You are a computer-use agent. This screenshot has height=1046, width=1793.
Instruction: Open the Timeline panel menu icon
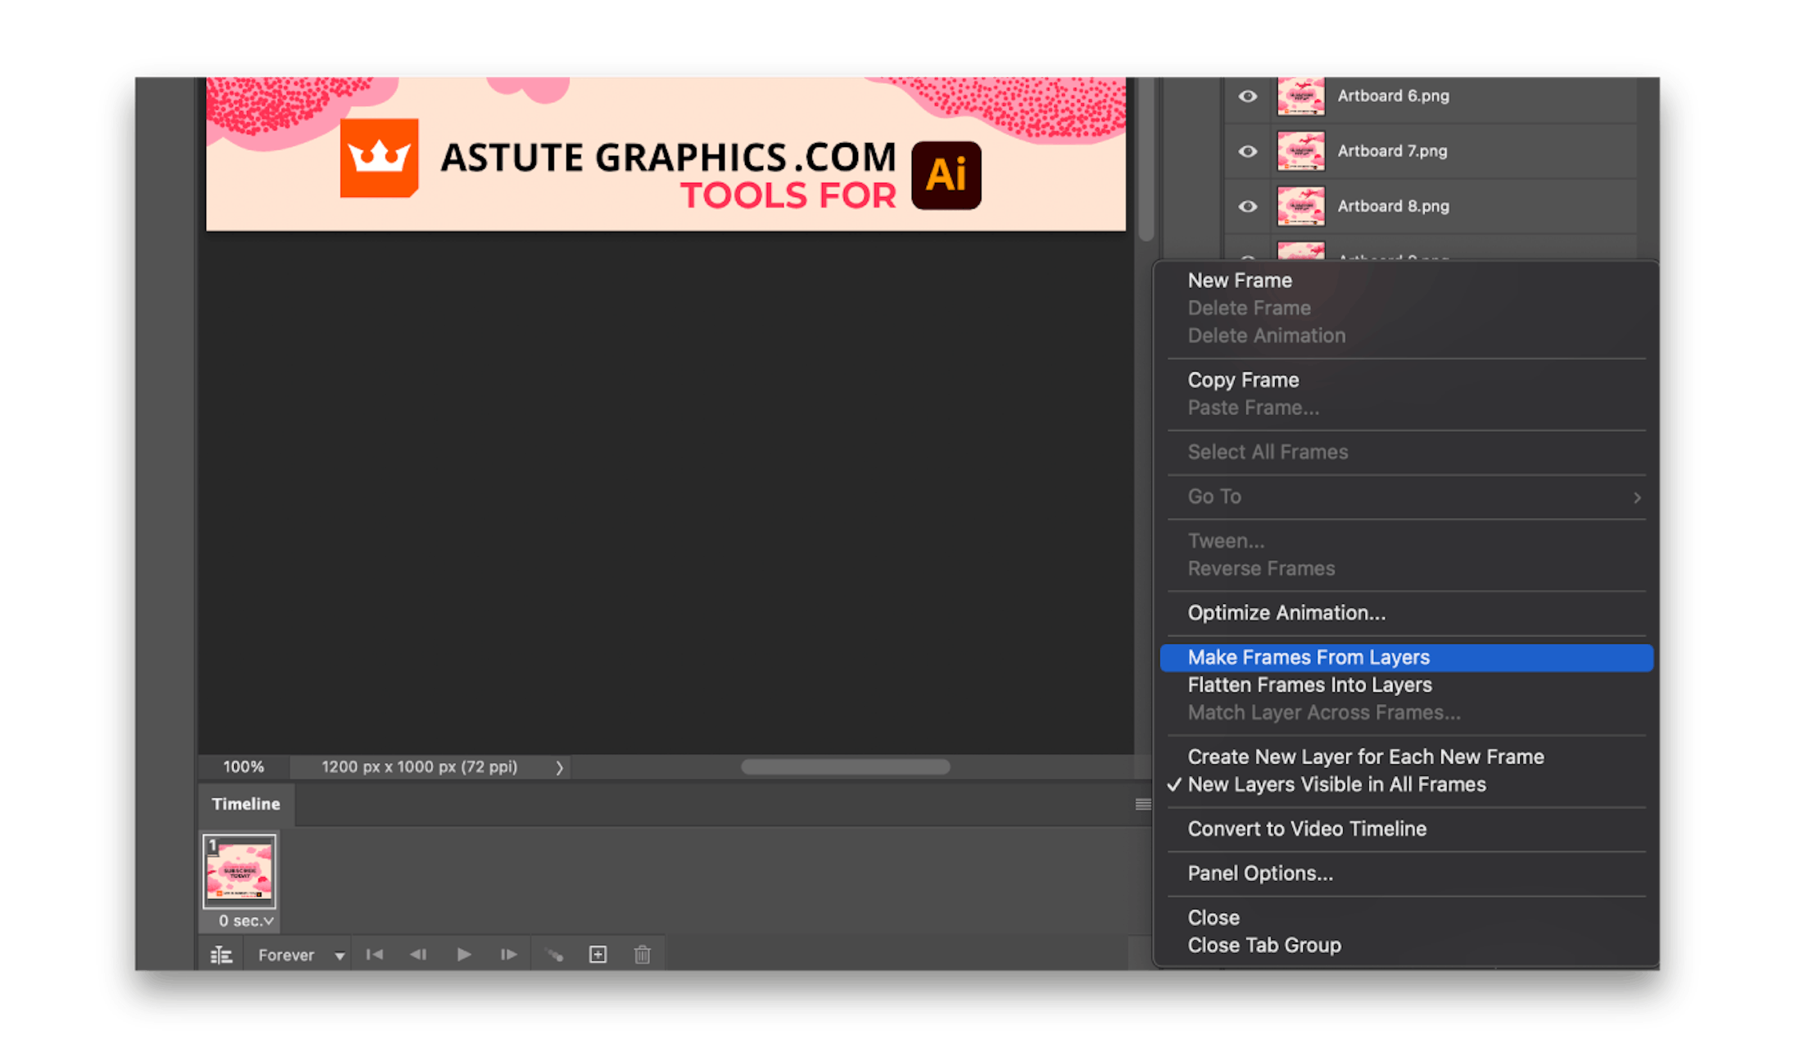point(1142,804)
